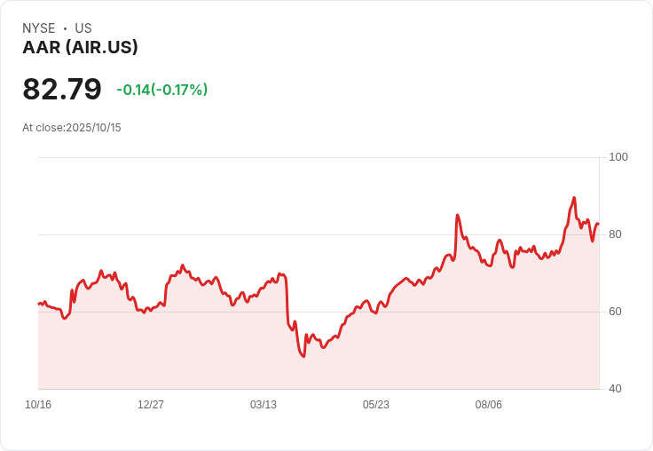
Task: Click the 82.79 price value
Action: point(62,89)
